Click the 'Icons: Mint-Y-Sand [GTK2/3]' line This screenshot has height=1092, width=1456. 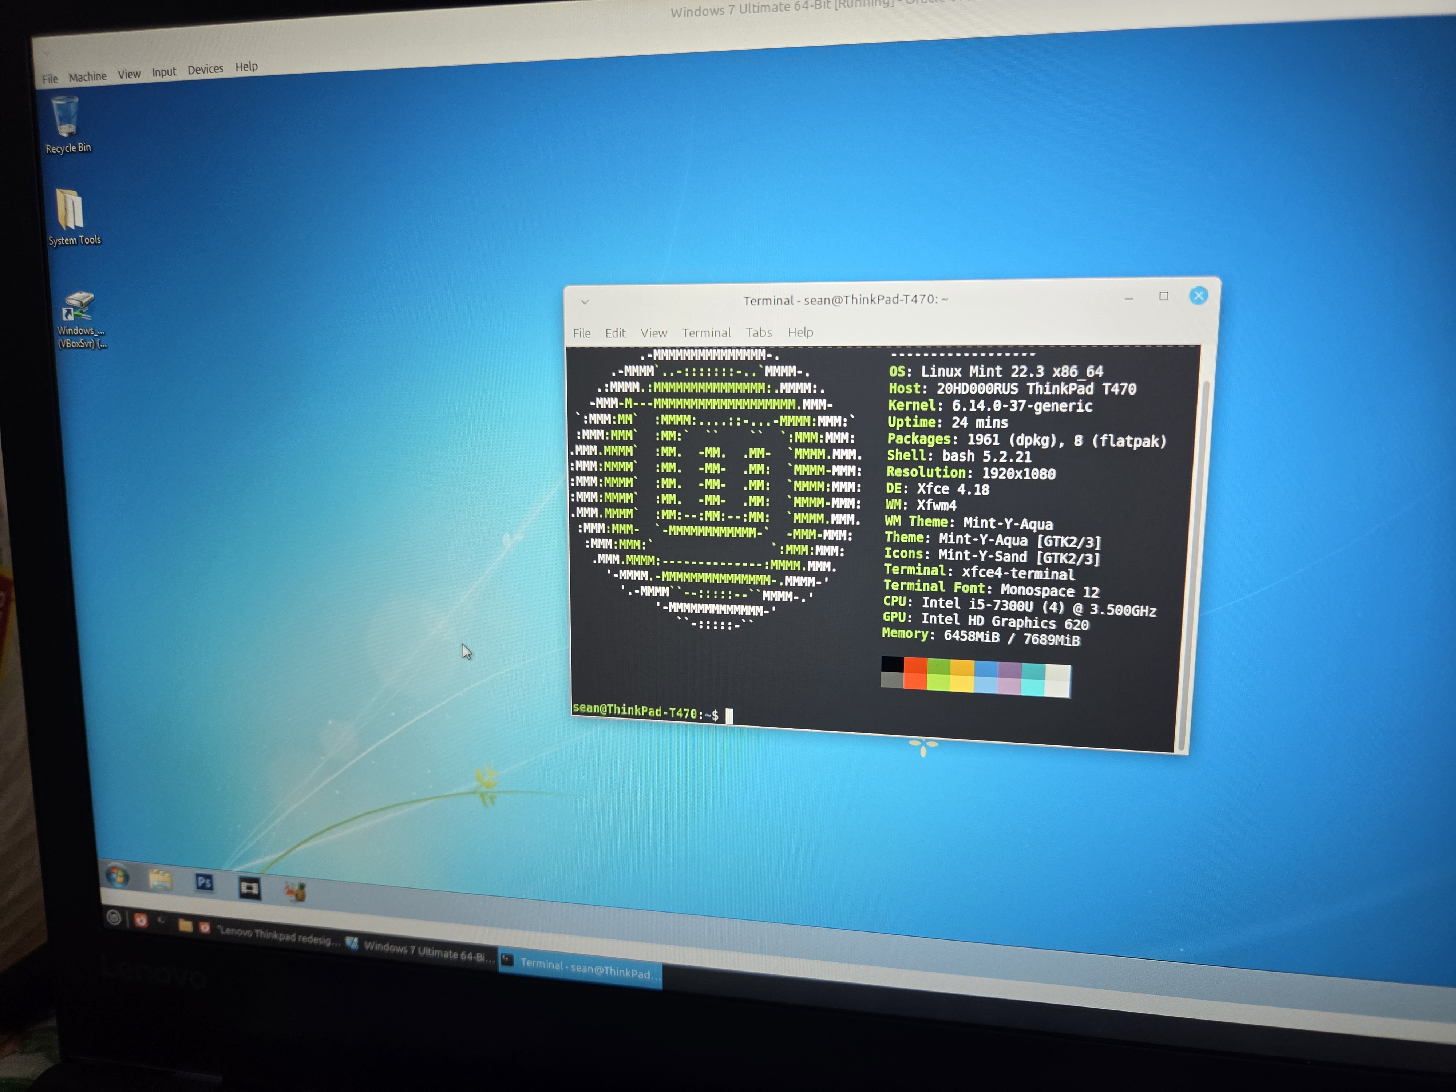992,557
